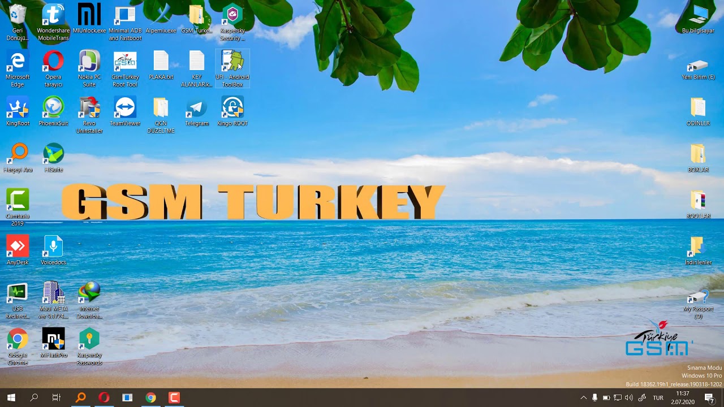Open the QCN DÜZELTME folder
The height and width of the screenshot is (407, 724).
[161, 115]
